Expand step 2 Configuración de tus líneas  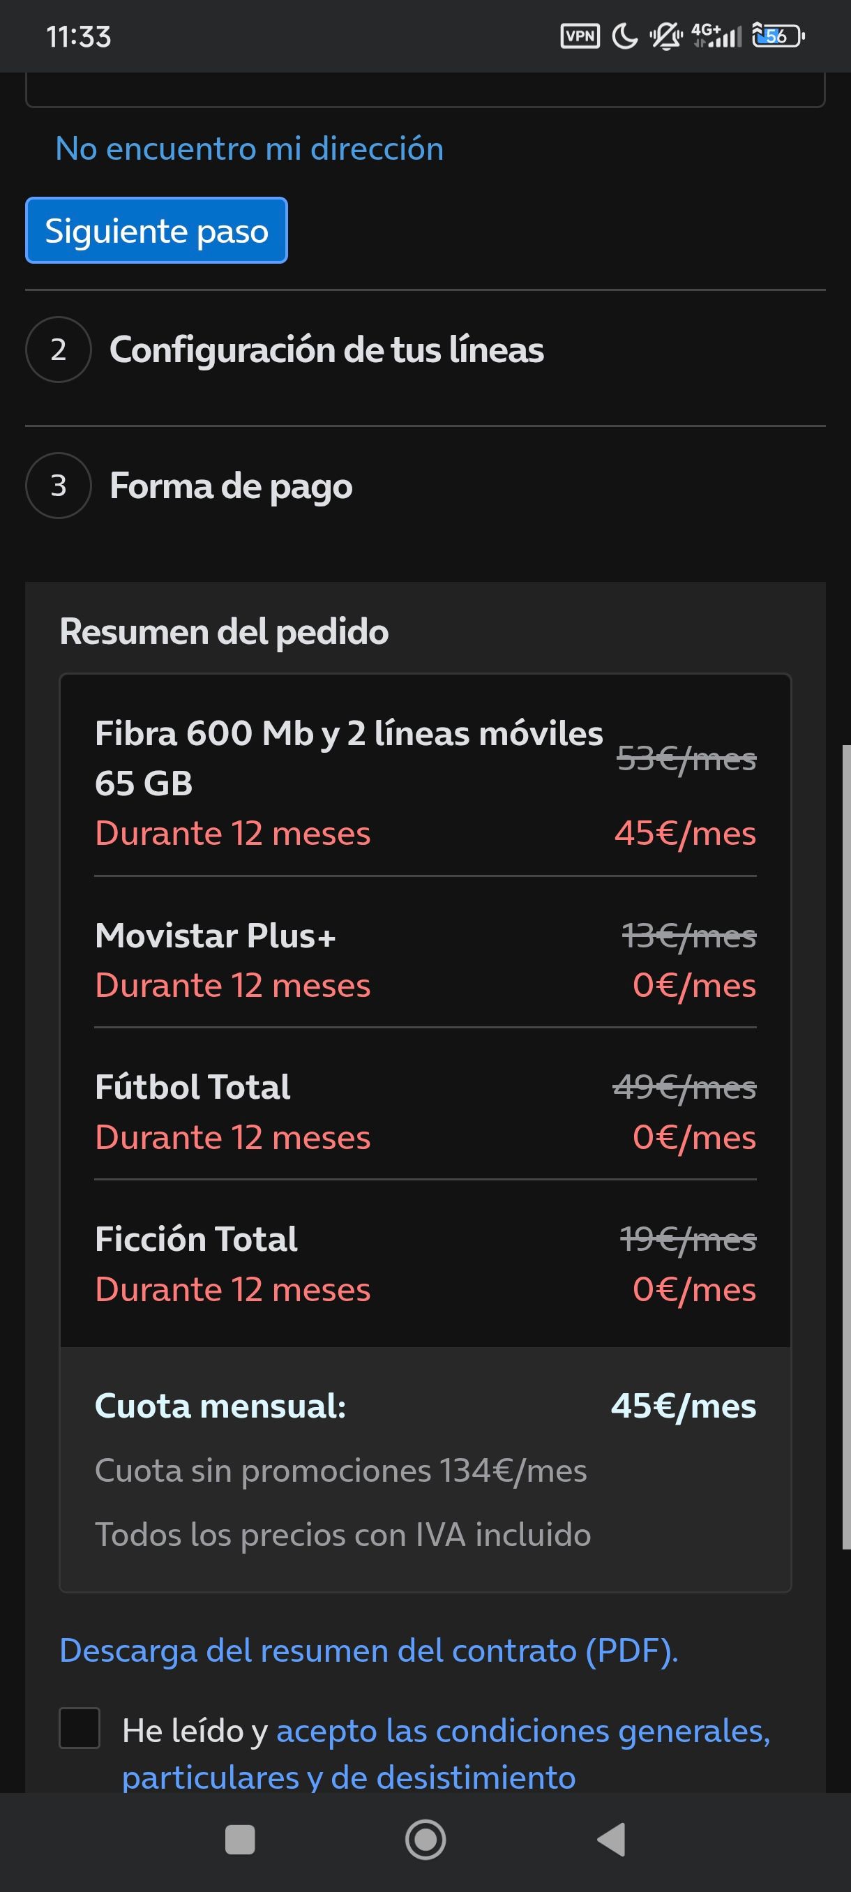pyautogui.click(x=326, y=350)
